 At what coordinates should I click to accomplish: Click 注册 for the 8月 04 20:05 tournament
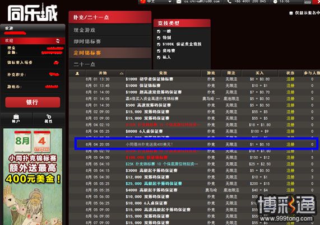point(290,144)
